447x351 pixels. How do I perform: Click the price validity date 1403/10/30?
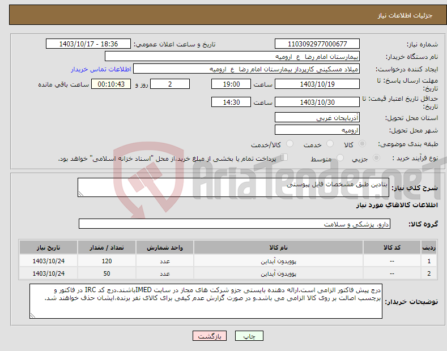coord(317,102)
